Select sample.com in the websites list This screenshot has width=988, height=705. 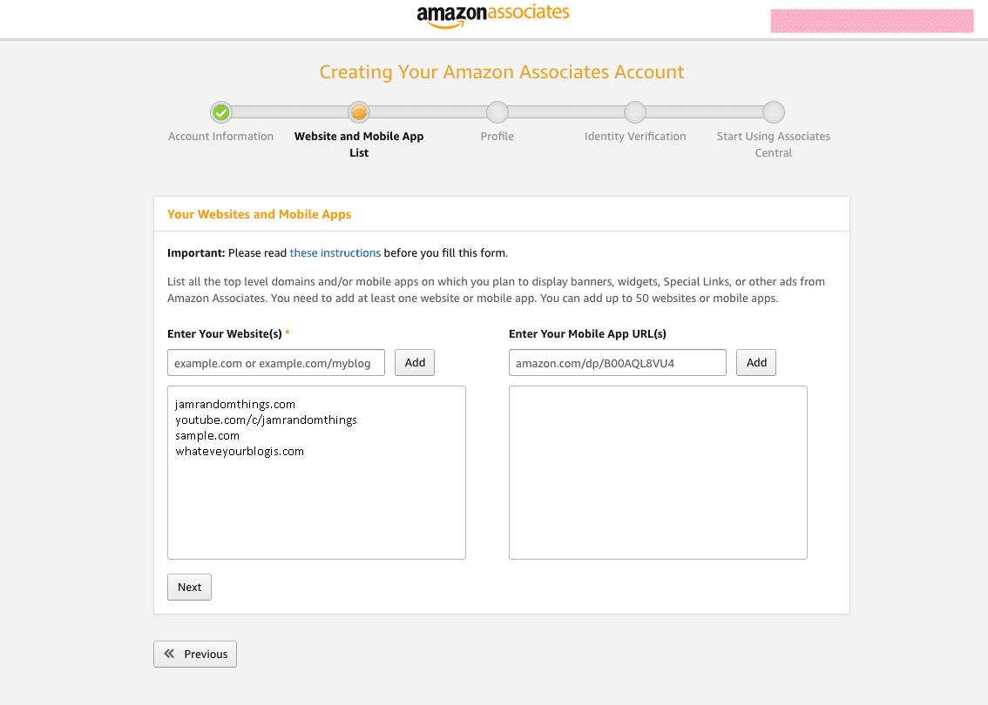coord(207,435)
